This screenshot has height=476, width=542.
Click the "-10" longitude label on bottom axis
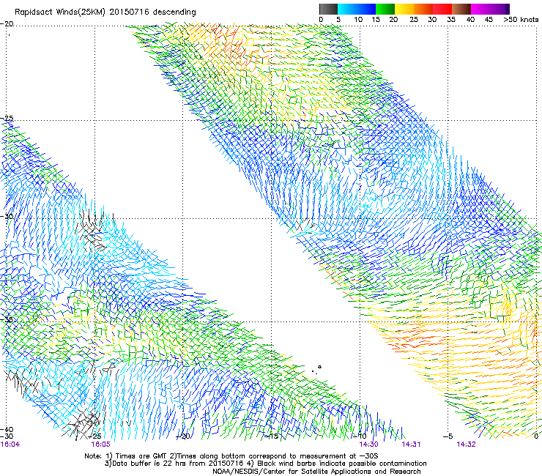360,436
